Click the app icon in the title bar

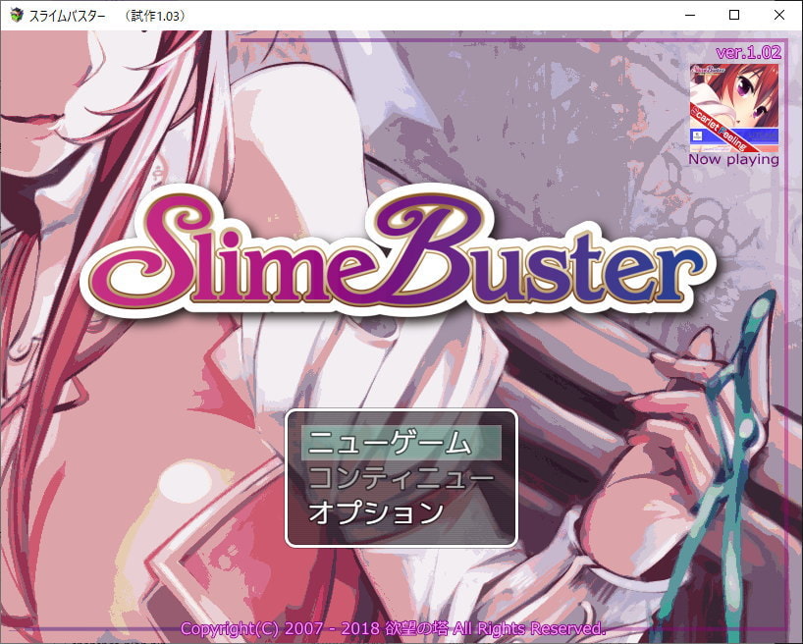17,16
